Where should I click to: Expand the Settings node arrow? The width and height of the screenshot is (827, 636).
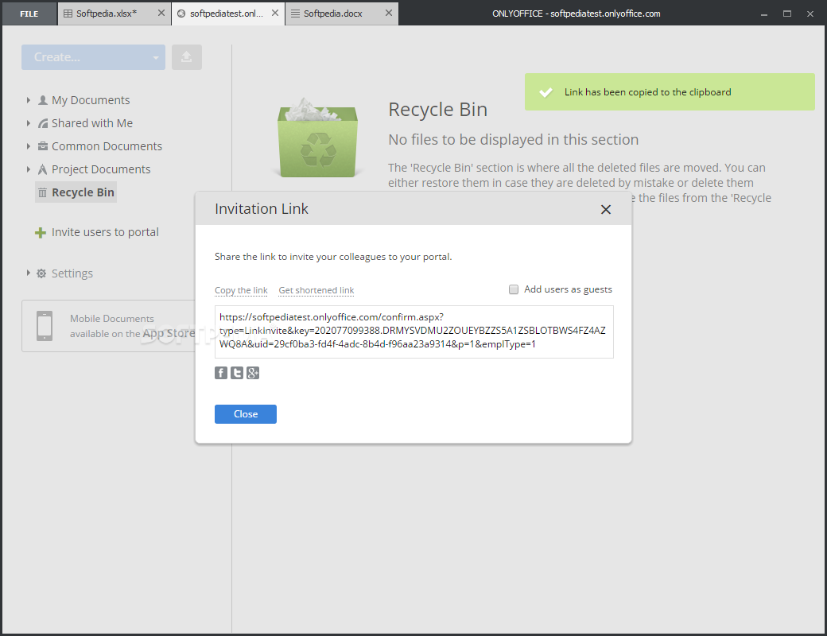[29, 273]
